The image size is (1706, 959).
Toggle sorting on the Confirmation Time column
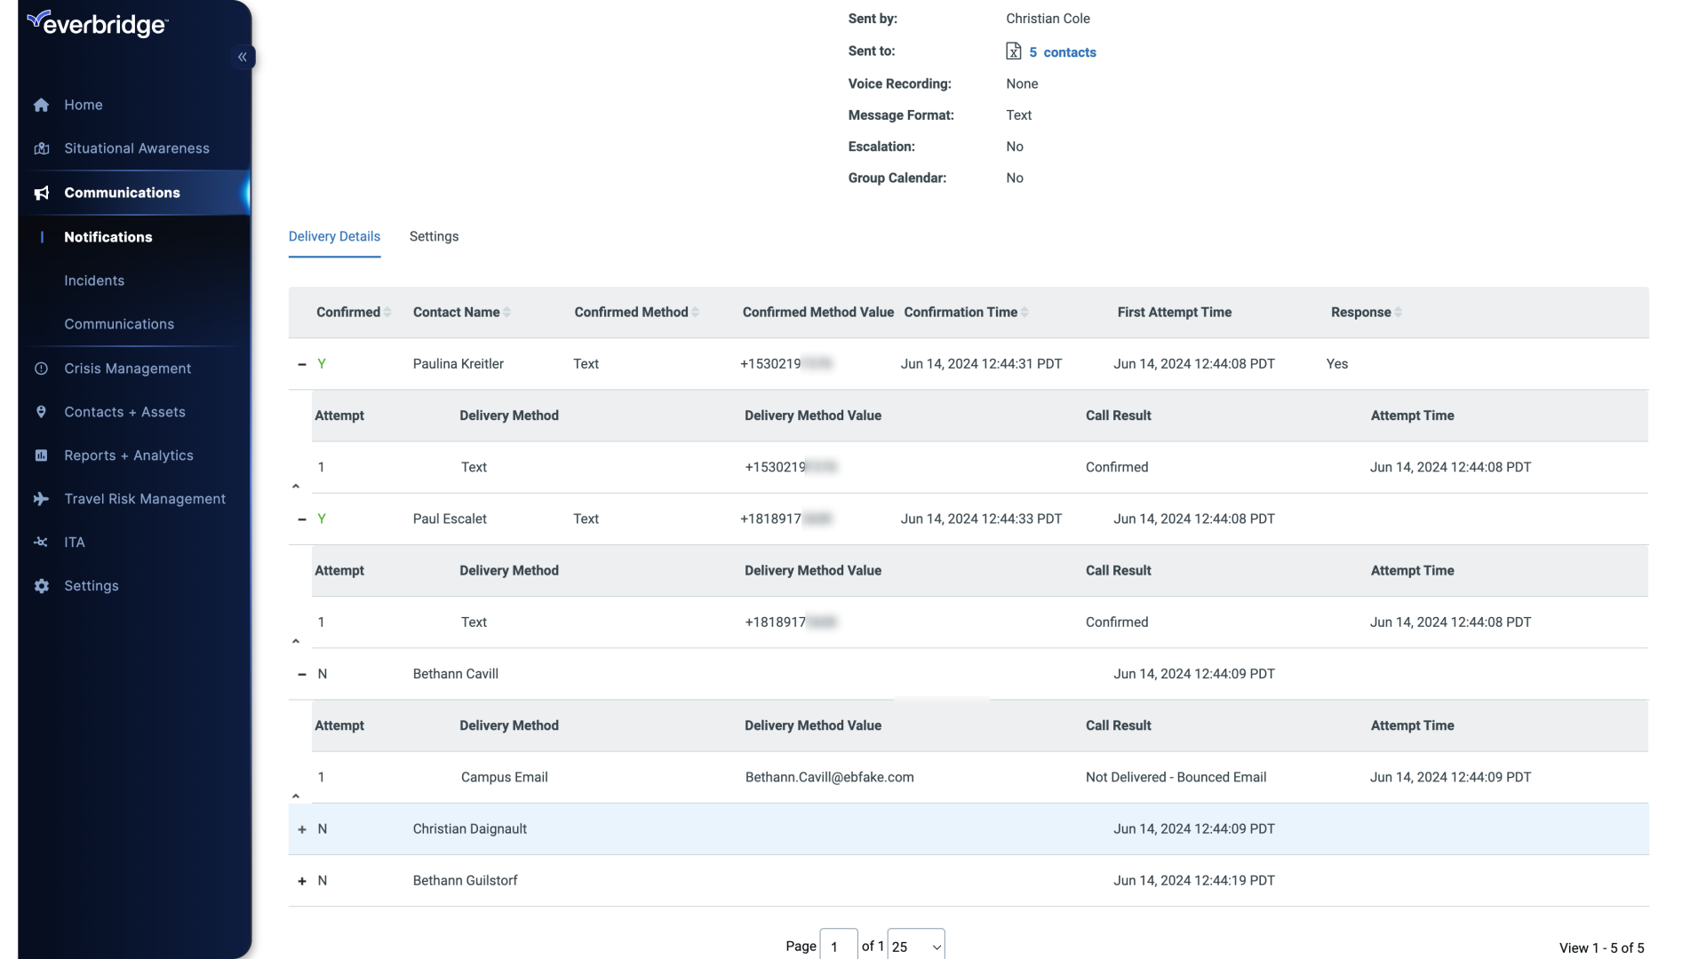pos(1025,312)
